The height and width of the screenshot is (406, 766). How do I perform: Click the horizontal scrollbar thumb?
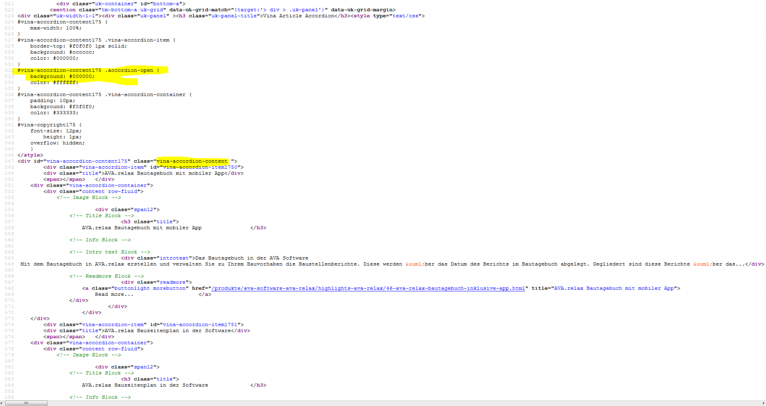[x=26, y=403]
